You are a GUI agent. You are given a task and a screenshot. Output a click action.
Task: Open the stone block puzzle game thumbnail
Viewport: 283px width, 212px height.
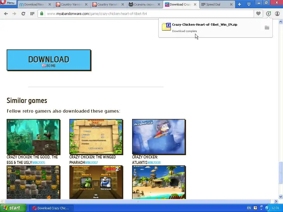tap(33, 182)
